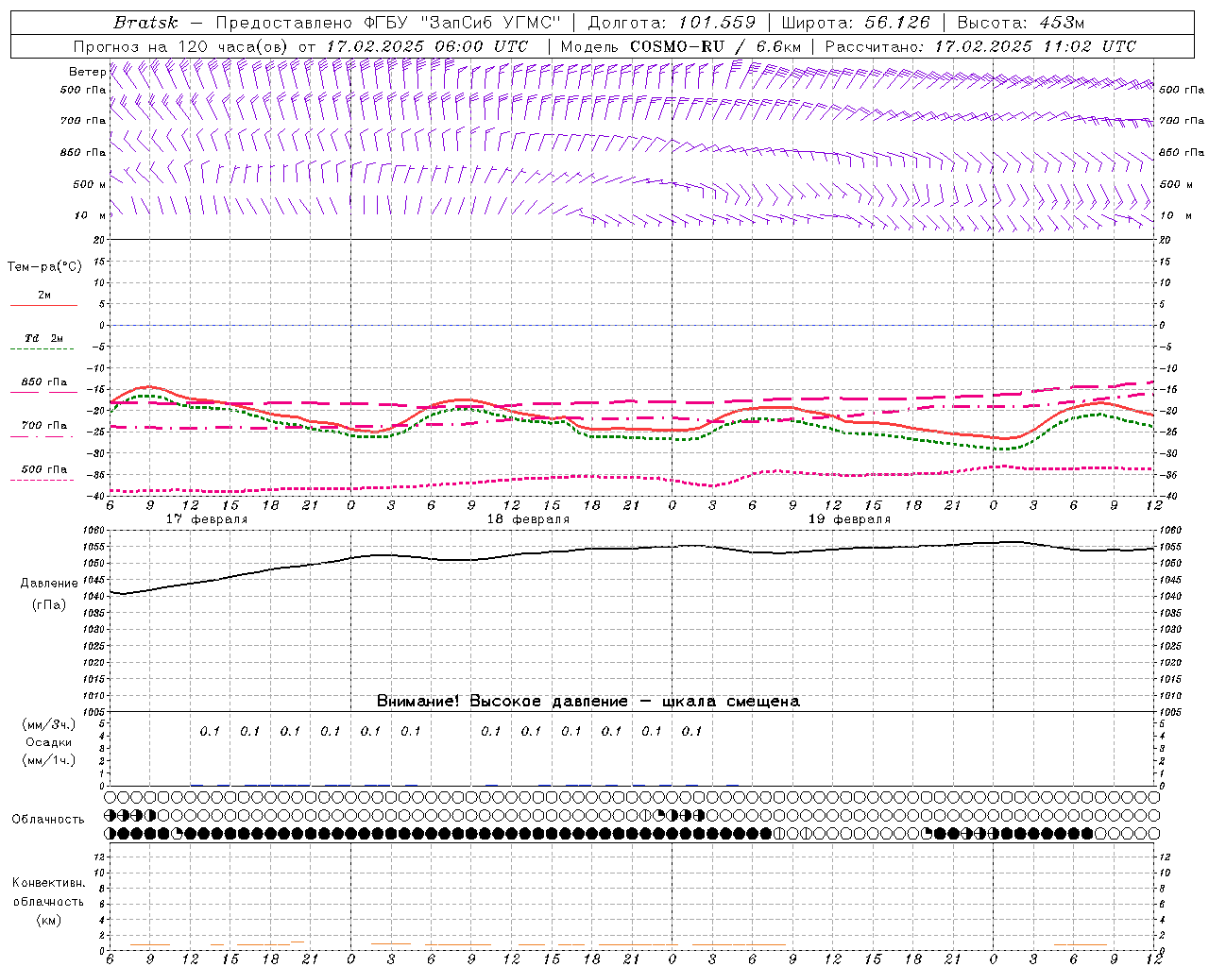
Task: Click dotted line sample under legend "500 гПа"
Action: coord(43,480)
